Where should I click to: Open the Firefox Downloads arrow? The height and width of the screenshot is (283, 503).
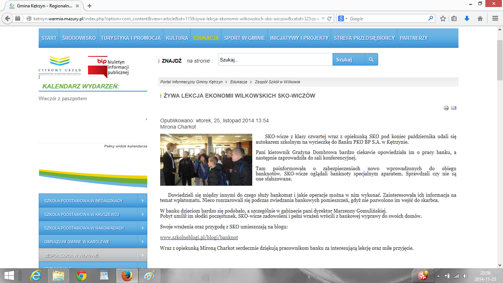[x=467, y=18]
